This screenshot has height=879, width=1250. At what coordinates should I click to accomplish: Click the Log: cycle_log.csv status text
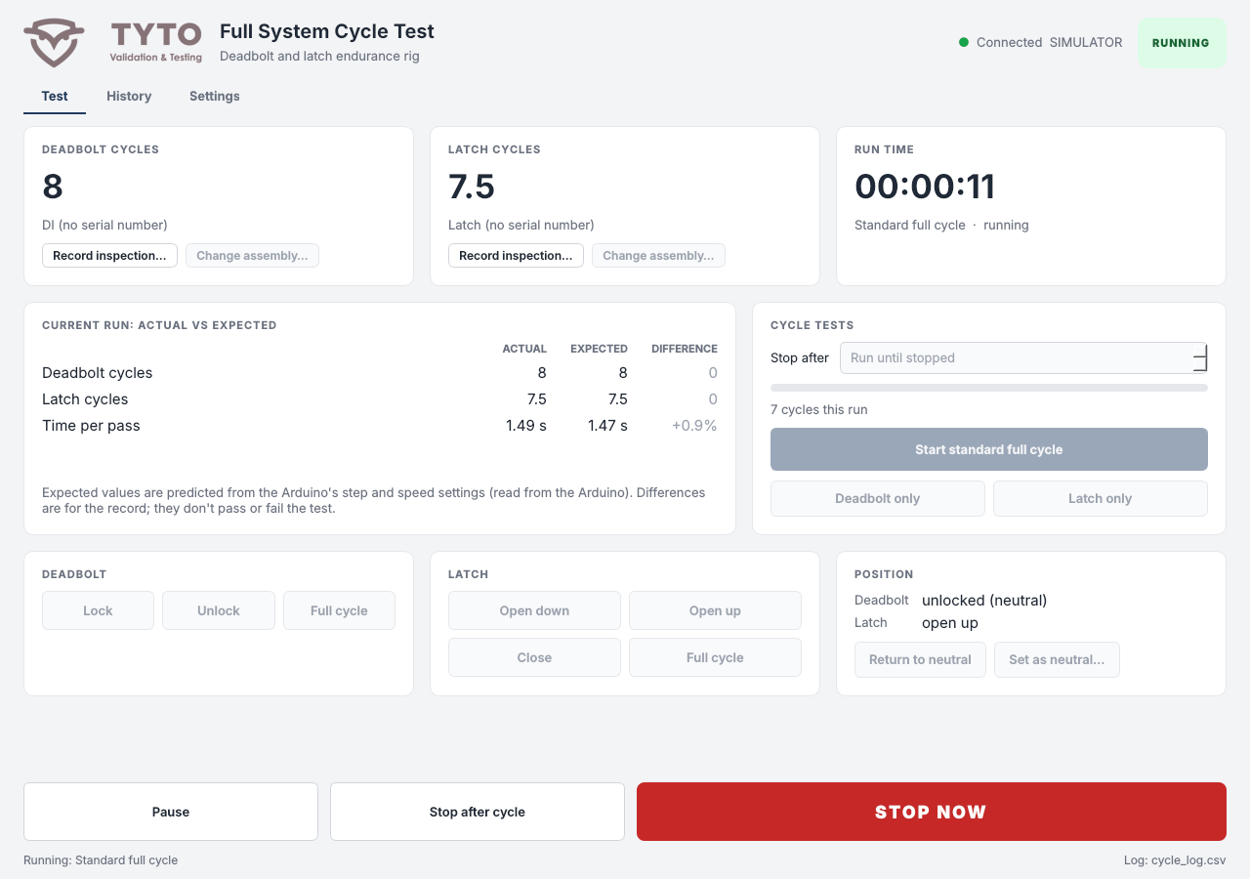pos(1175,860)
